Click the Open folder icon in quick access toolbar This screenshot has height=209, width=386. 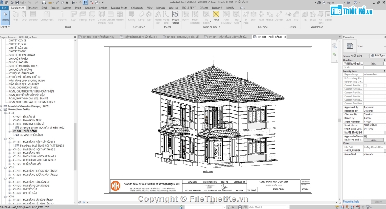click(13, 2)
